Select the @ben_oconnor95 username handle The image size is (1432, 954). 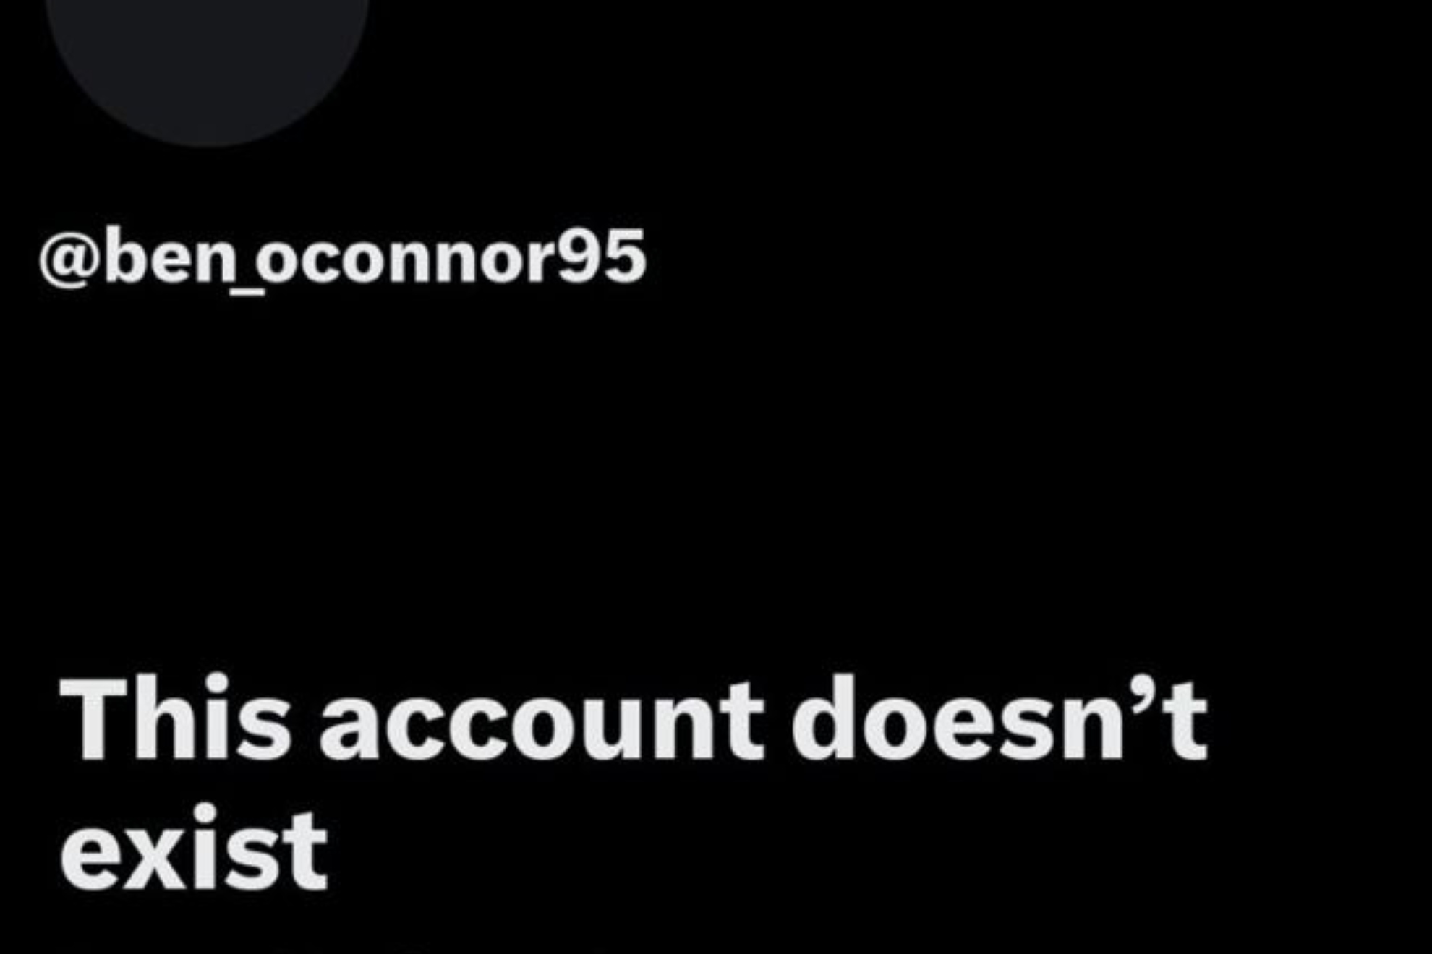click(342, 257)
